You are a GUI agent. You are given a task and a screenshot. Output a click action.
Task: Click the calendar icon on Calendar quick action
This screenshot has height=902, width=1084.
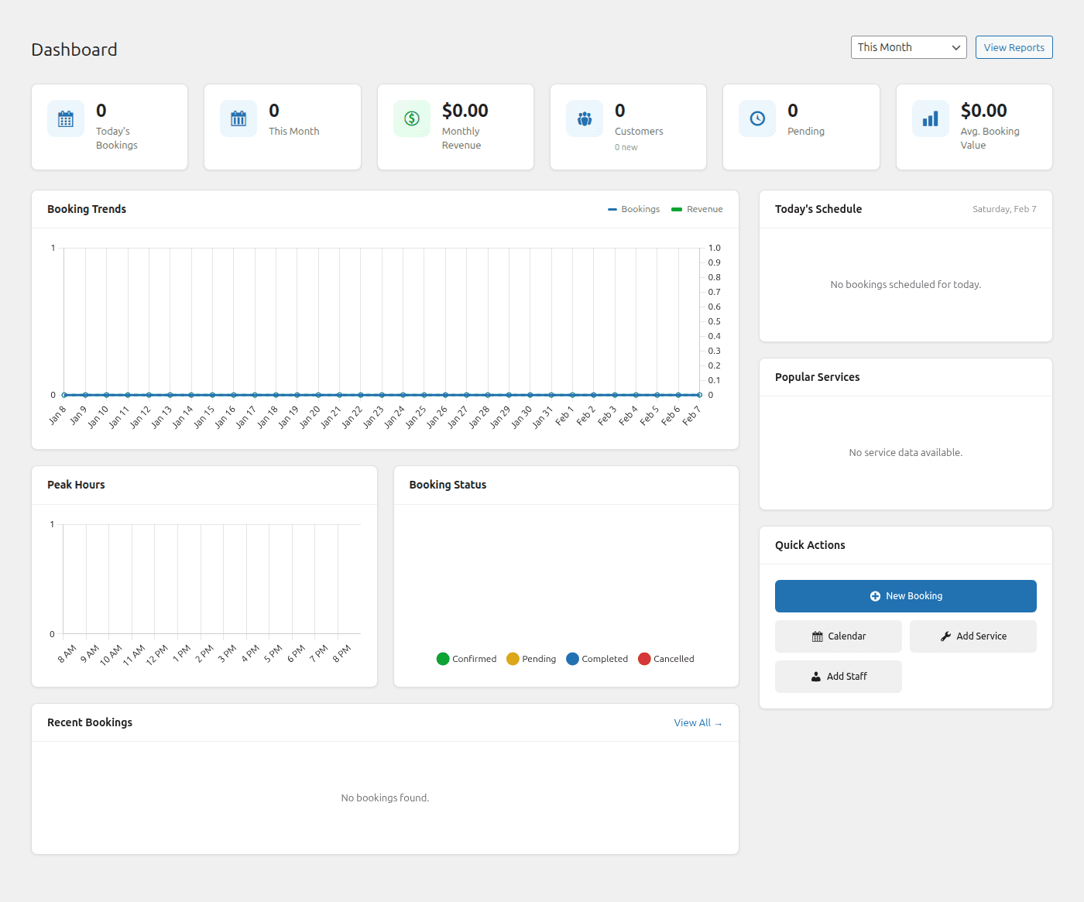pos(817,636)
